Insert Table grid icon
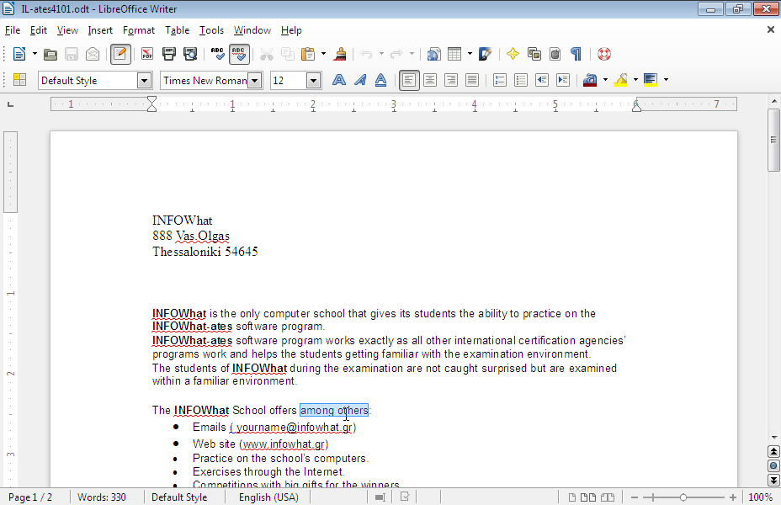The image size is (781, 505). (454, 54)
